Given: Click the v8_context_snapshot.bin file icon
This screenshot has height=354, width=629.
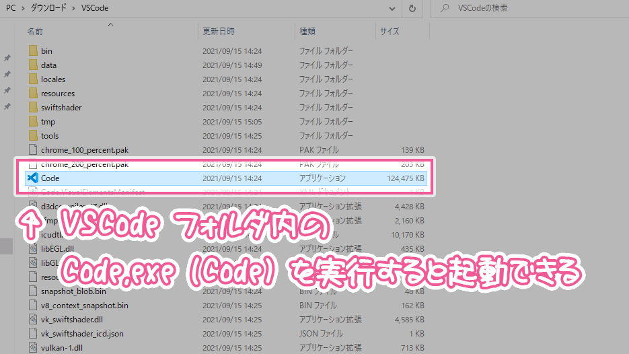Looking at the screenshot, I should click(x=33, y=306).
